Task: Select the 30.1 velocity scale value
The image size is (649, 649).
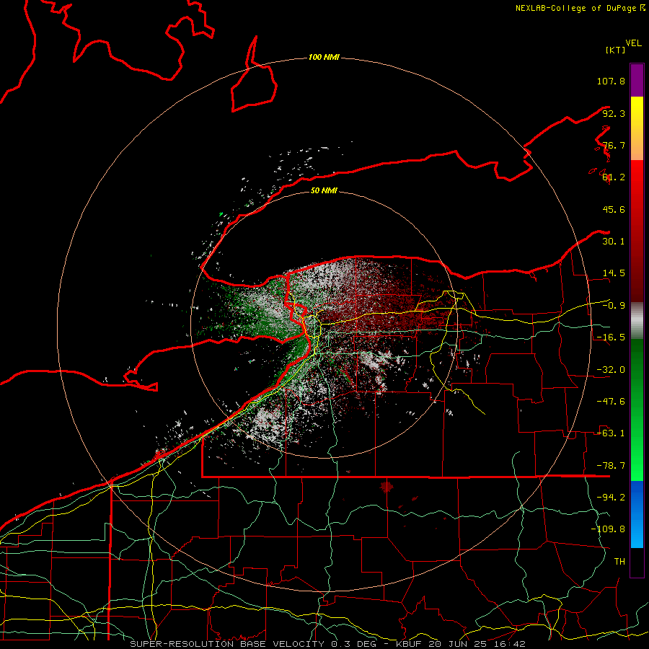Action: pyautogui.click(x=614, y=242)
